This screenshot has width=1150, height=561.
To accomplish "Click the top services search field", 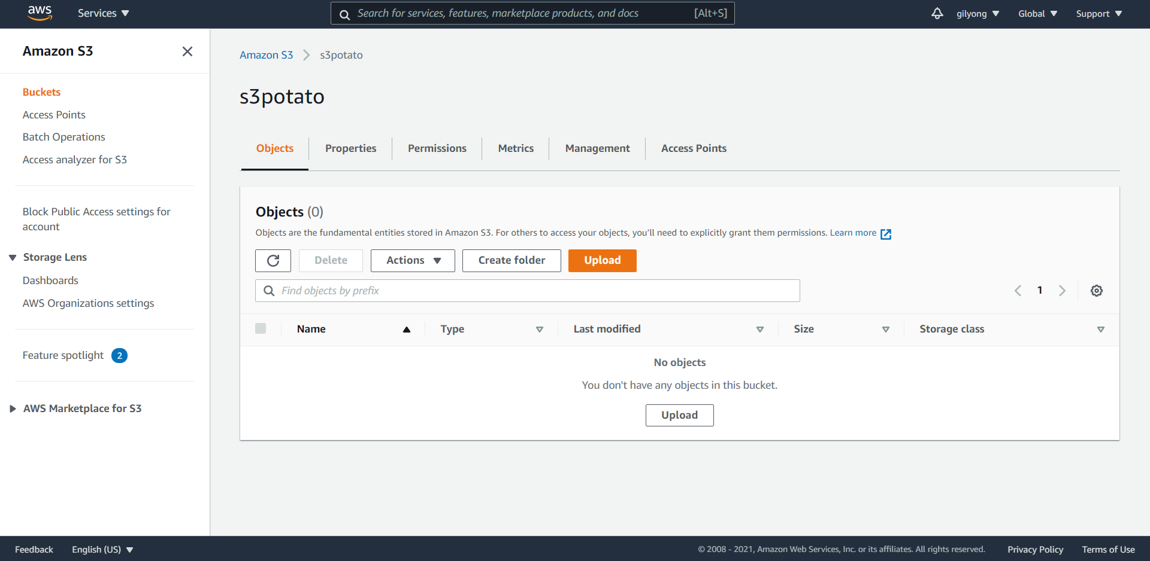I will pos(532,13).
